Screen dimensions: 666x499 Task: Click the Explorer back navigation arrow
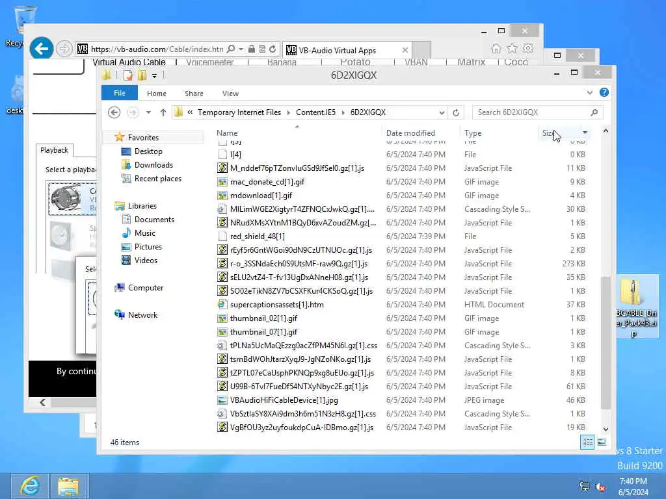point(114,112)
